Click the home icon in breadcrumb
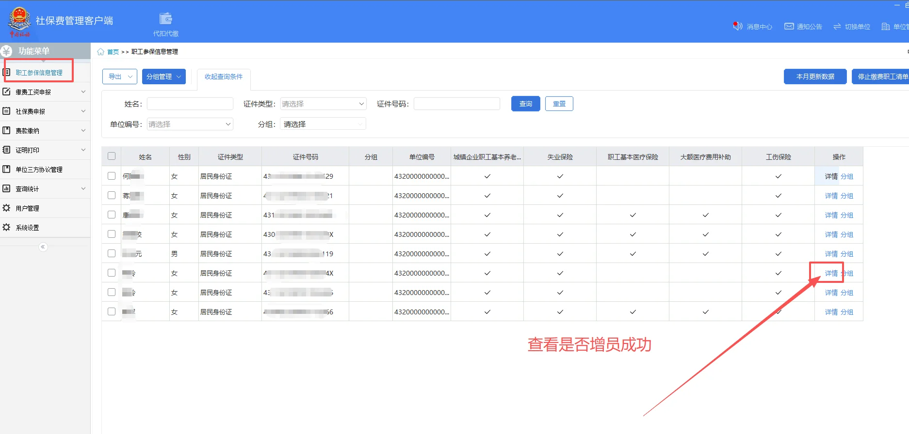 pyautogui.click(x=100, y=52)
